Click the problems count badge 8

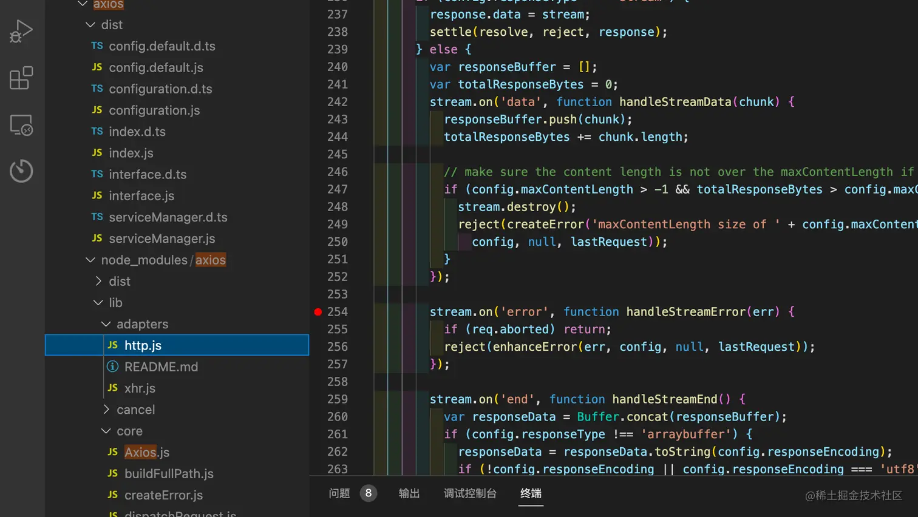click(368, 493)
